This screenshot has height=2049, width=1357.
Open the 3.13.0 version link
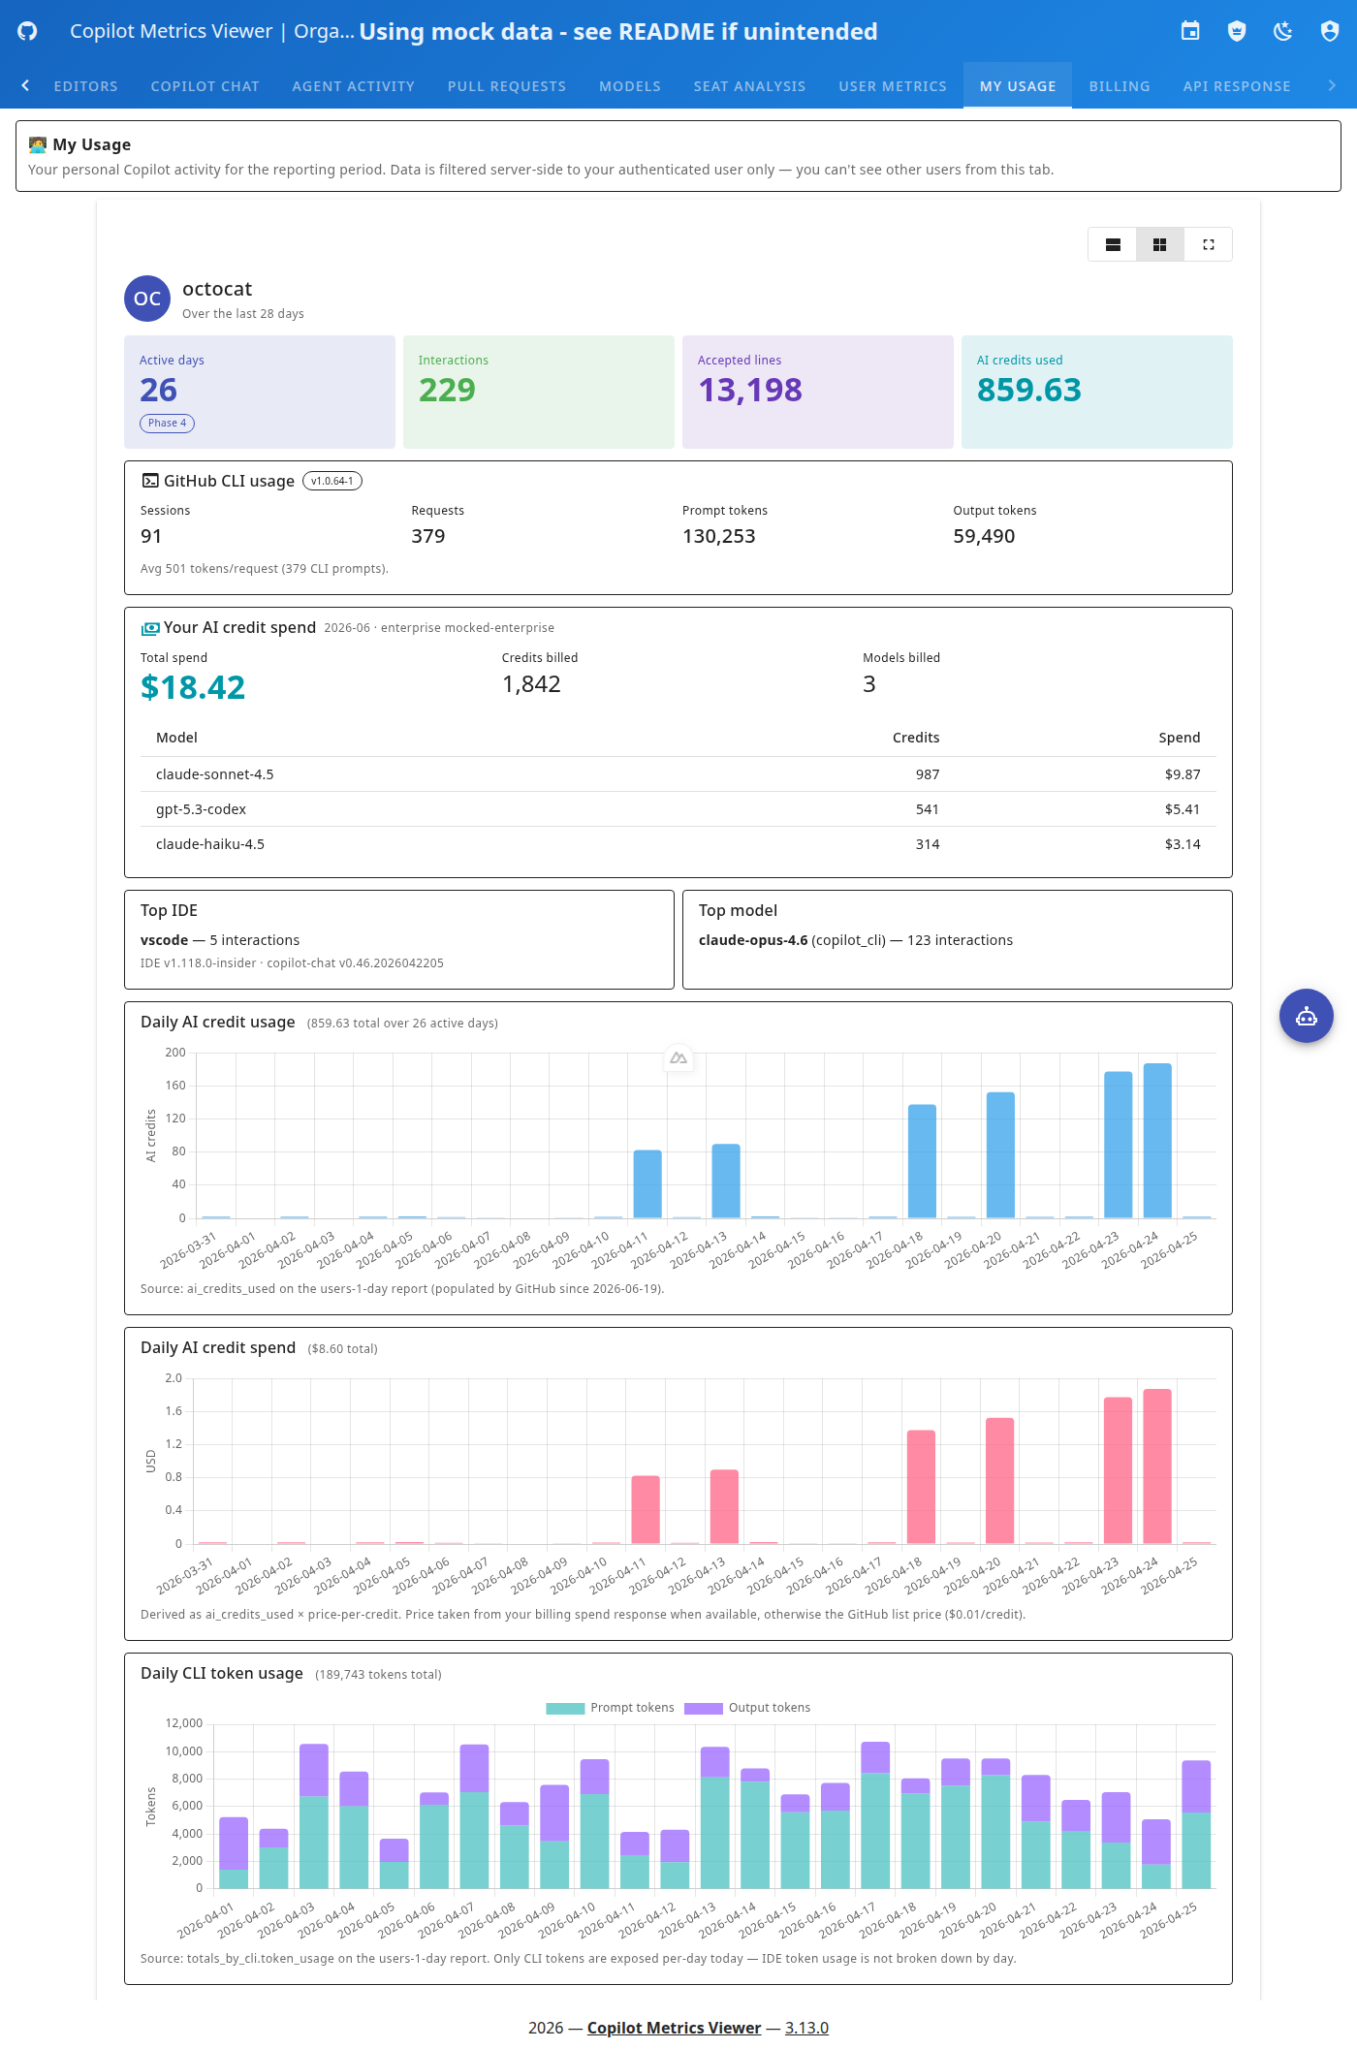tap(806, 2028)
